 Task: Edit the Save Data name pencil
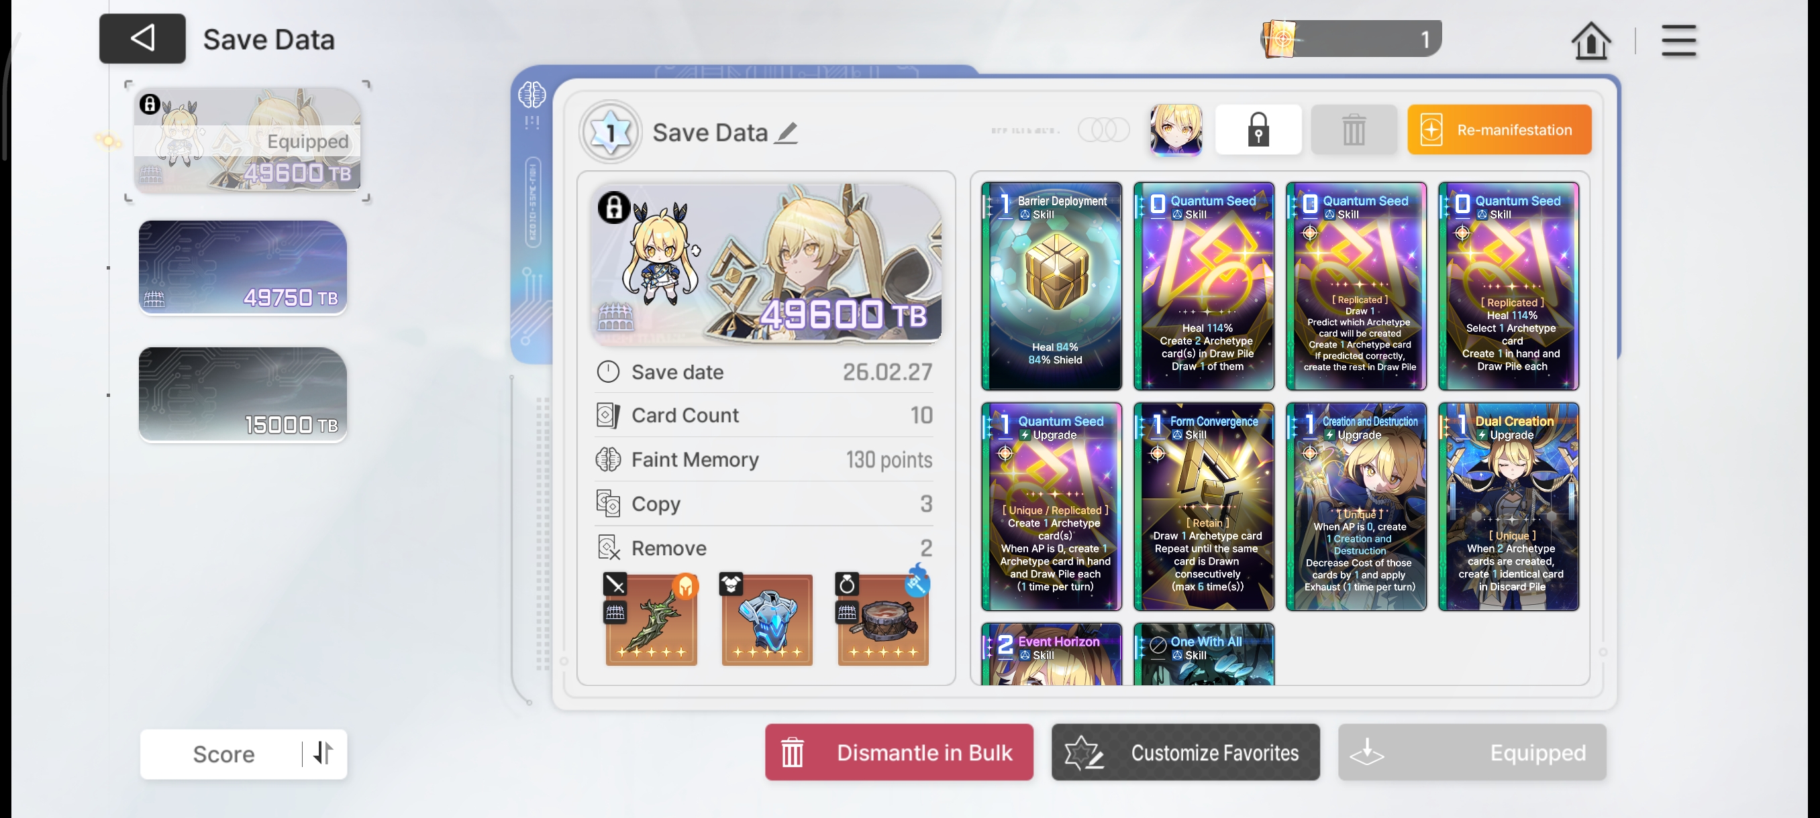pos(787,132)
